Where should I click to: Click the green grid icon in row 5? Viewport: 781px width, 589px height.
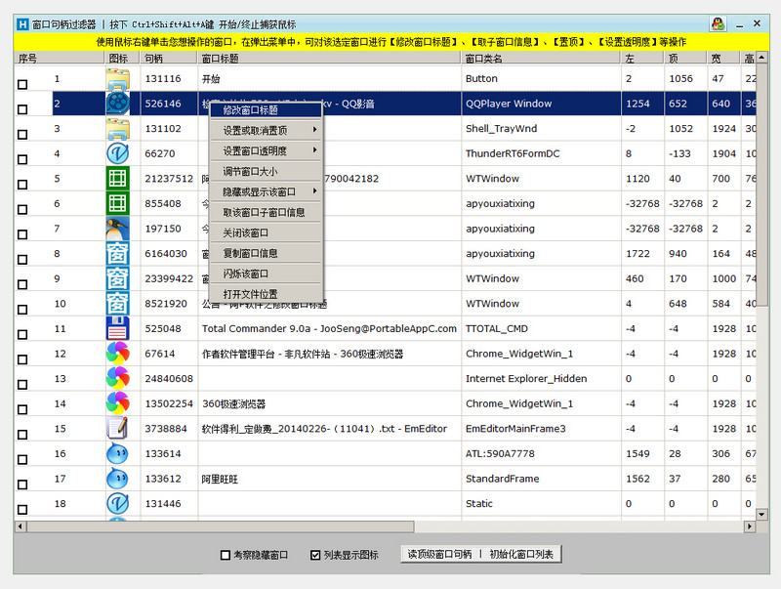coord(119,178)
